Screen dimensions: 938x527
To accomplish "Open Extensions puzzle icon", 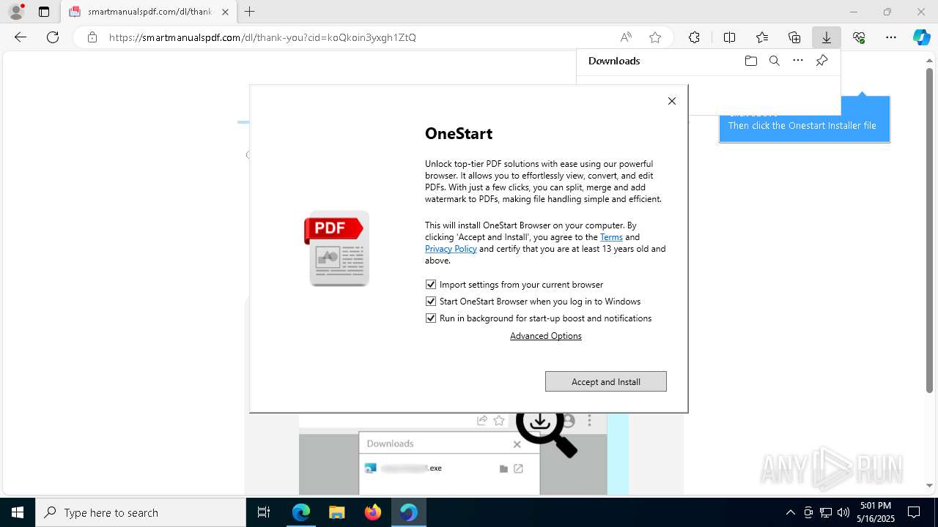I will click(x=694, y=37).
